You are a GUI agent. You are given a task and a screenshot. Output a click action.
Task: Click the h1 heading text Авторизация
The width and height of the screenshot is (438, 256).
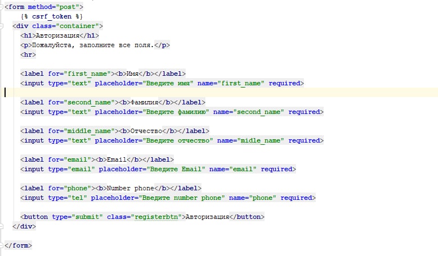pos(57,36)
